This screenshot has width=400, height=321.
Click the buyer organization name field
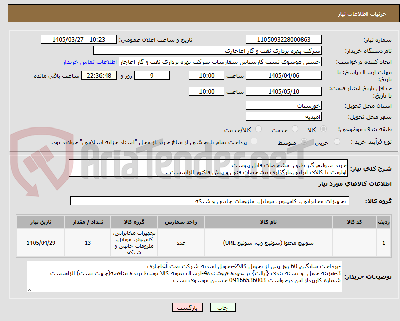(x=208, y=50)
